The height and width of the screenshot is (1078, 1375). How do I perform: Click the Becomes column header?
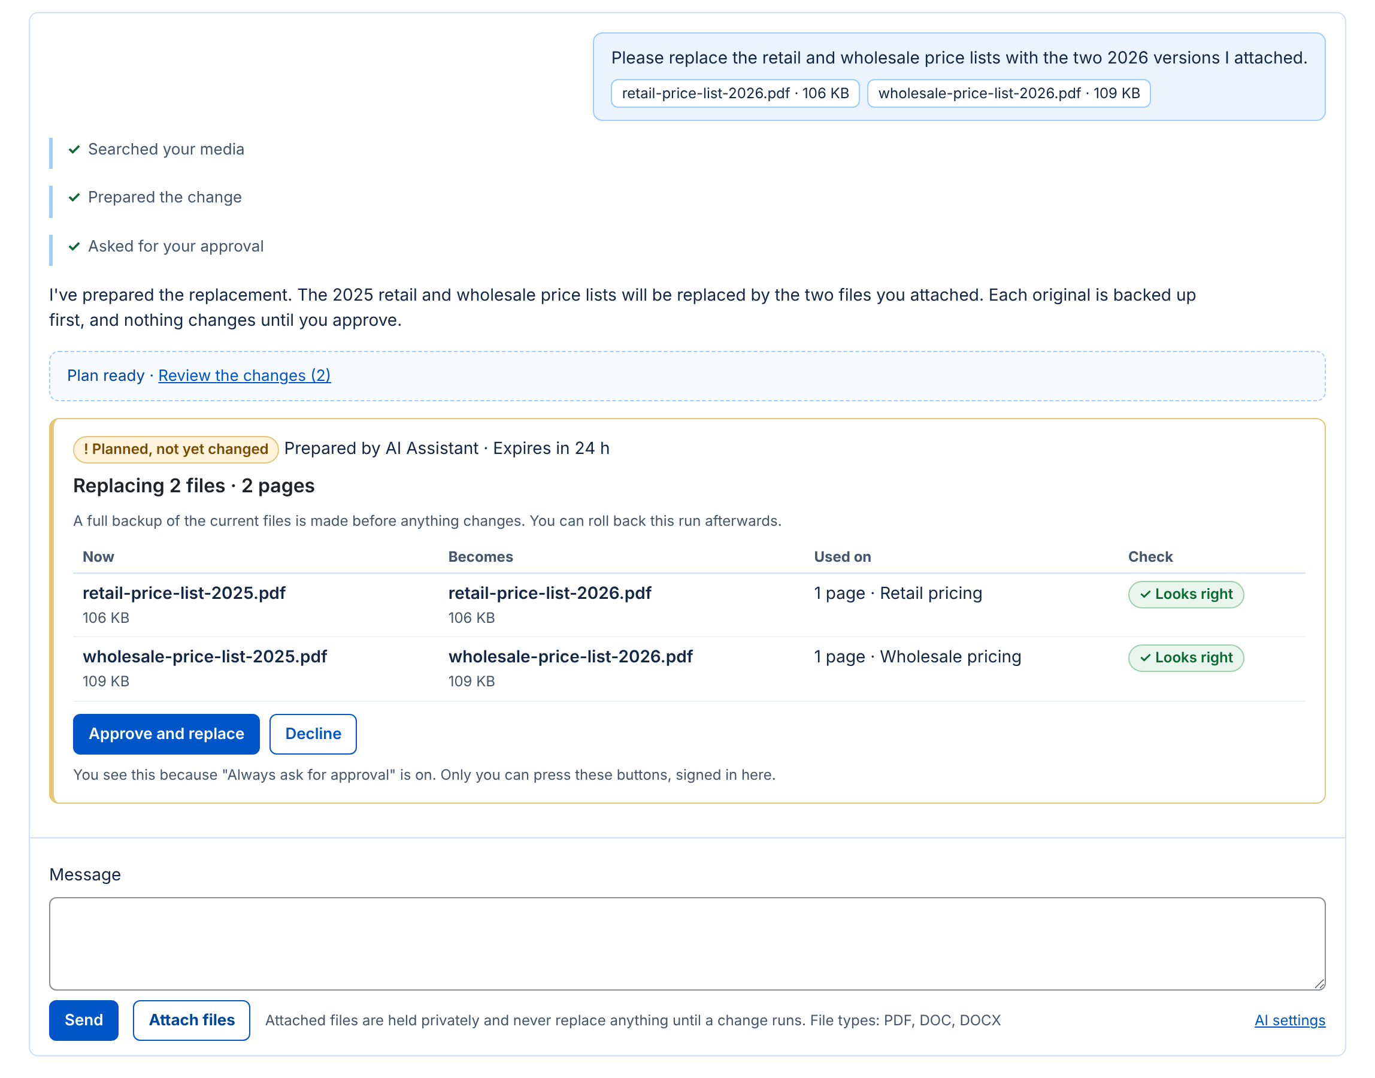pos(481,557)
